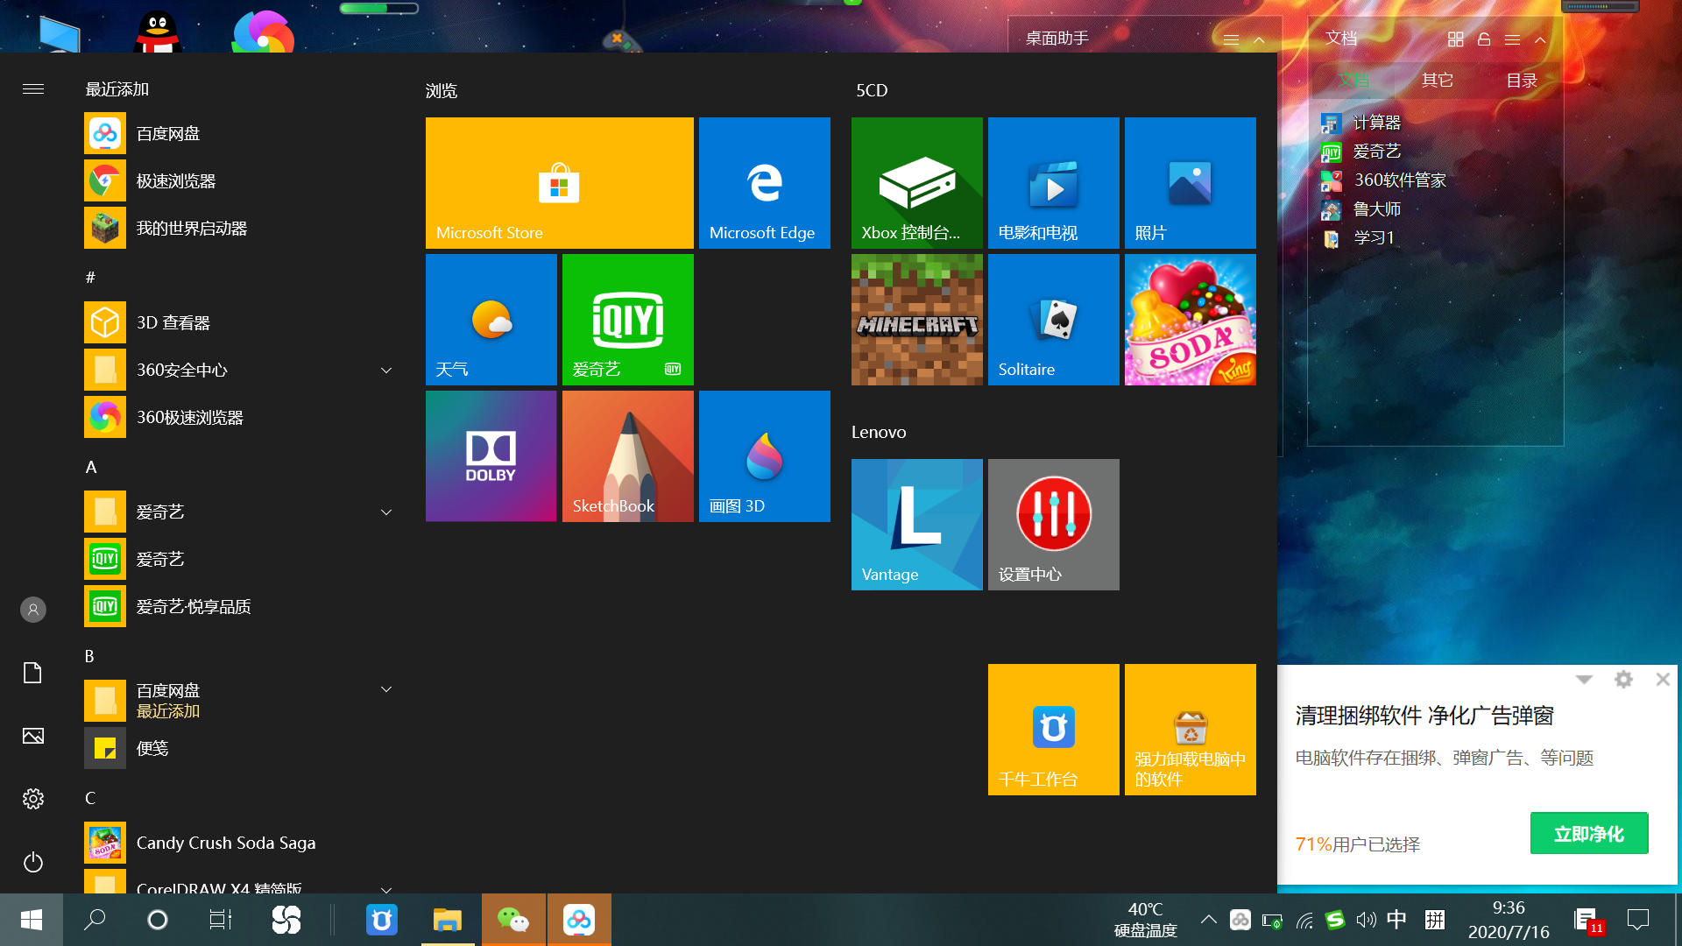Open the Microsoft Store tile
1682x946 pixels.
[559, 183]
